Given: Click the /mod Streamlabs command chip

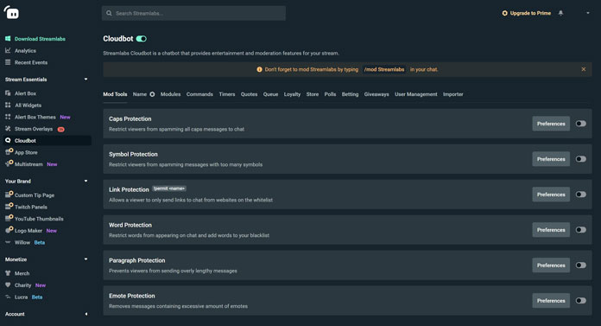Looking at the screenshot, I should tap(384, 69).
